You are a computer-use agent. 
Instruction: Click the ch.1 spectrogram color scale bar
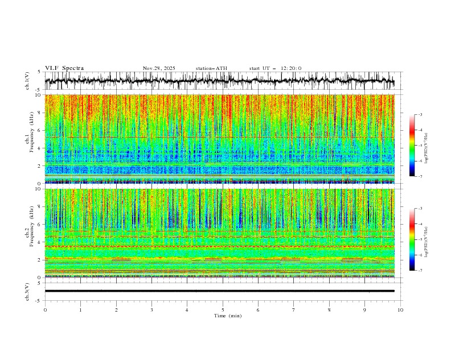click(x=412, y=146)
